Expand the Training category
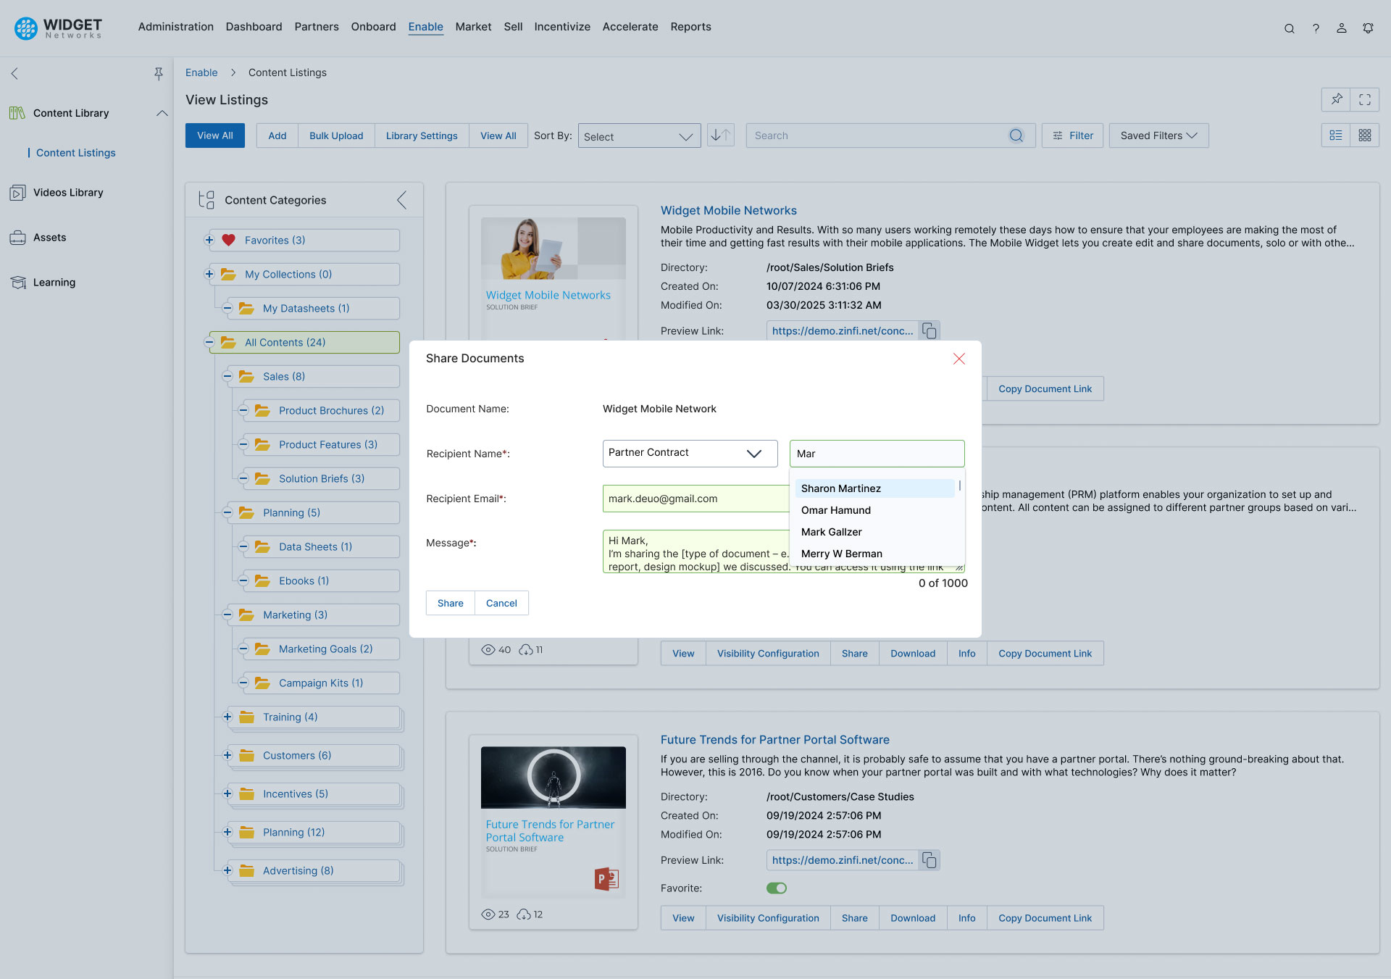 click(x=227, y=717)
